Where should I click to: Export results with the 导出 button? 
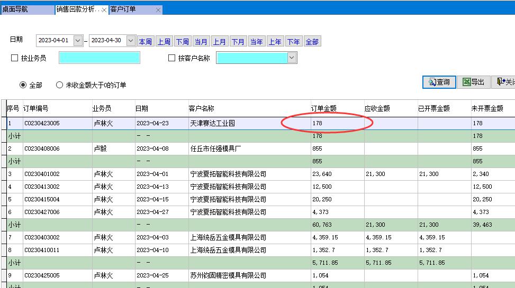coord(473,82)
